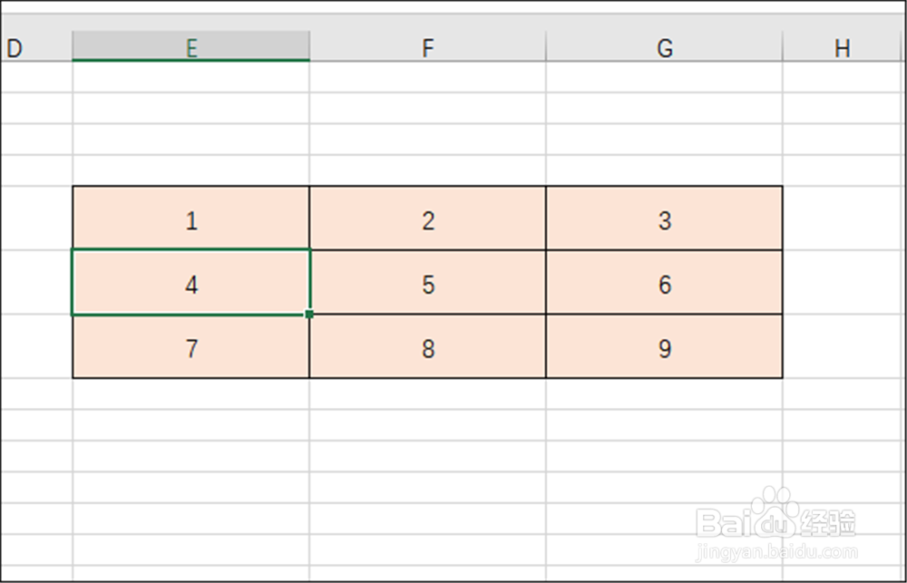907x583 pixels.
Task: Click the column F header
Action: [427, 48]
